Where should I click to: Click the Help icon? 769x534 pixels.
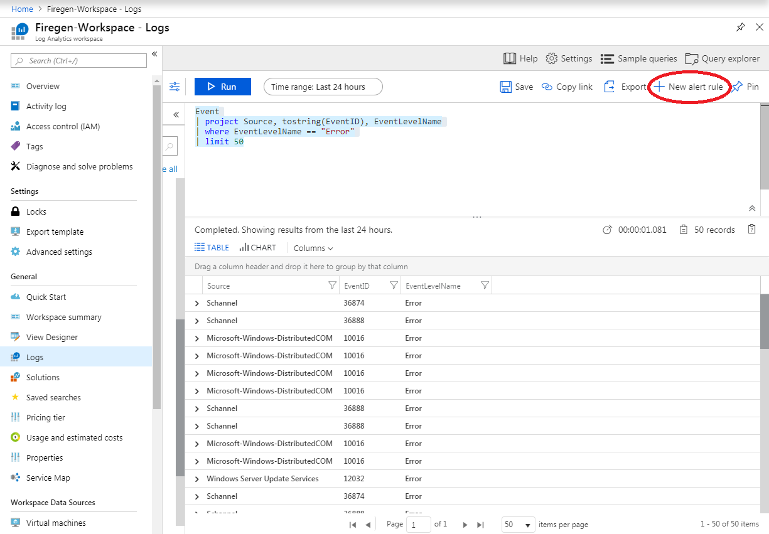511,58
